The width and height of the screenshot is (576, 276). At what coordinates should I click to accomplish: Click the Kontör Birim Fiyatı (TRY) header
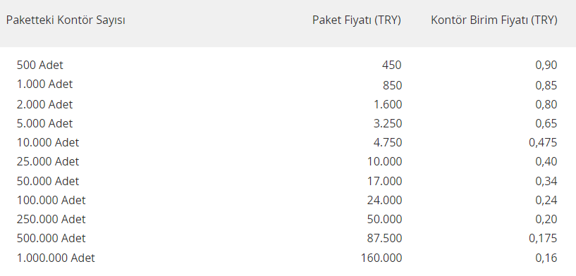(494, 20)
